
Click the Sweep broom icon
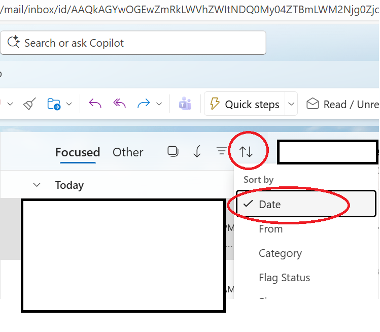(x=29, y=104)
